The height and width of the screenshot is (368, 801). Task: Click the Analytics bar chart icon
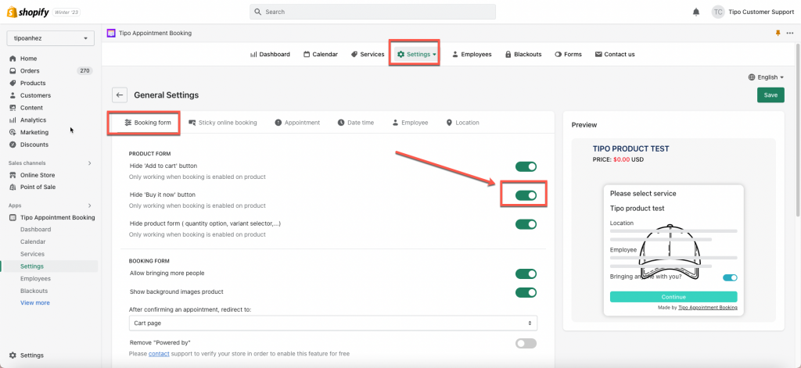coord(13,120)
